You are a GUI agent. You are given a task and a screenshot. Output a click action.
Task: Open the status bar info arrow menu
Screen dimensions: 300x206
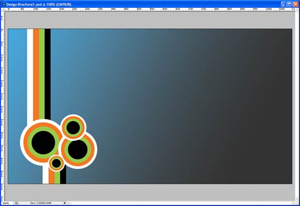click(65, 203)
